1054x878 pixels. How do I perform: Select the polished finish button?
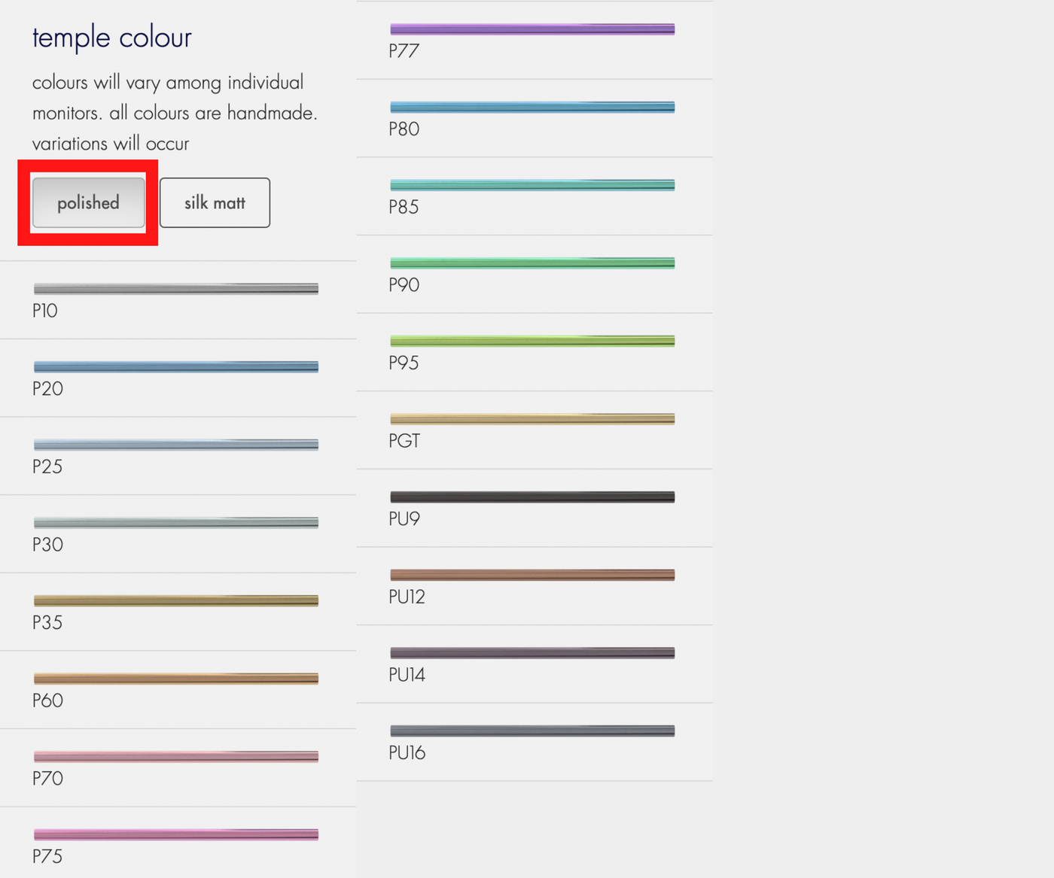[x=88, y=202]
